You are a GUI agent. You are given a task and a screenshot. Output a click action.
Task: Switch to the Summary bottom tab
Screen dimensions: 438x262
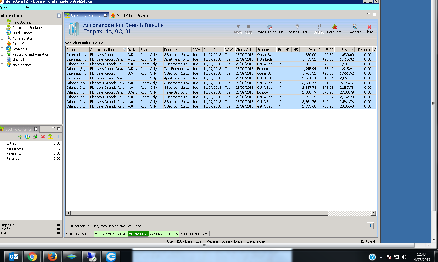(x=72, y=234)
